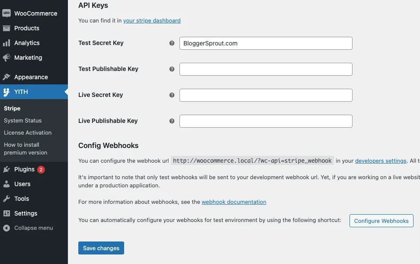Go to the Analytics menu
Image resolution: width=420 pixels, height=264 pixels.
(x=27, y=43)
